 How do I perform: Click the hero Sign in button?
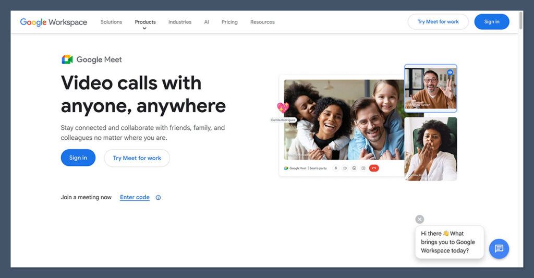tap(78, 158)
